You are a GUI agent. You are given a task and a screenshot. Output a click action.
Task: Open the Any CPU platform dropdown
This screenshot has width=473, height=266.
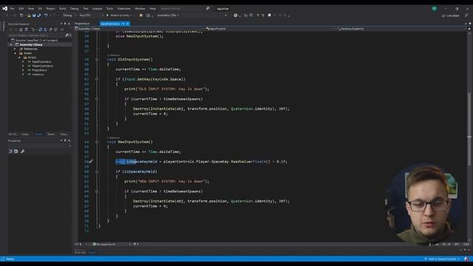(91, 16)
